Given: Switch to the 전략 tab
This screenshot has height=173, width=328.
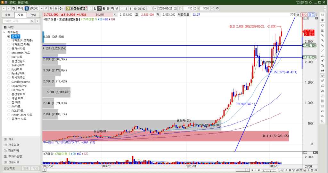Looking at the screenshot, I should tap(33, 15).
